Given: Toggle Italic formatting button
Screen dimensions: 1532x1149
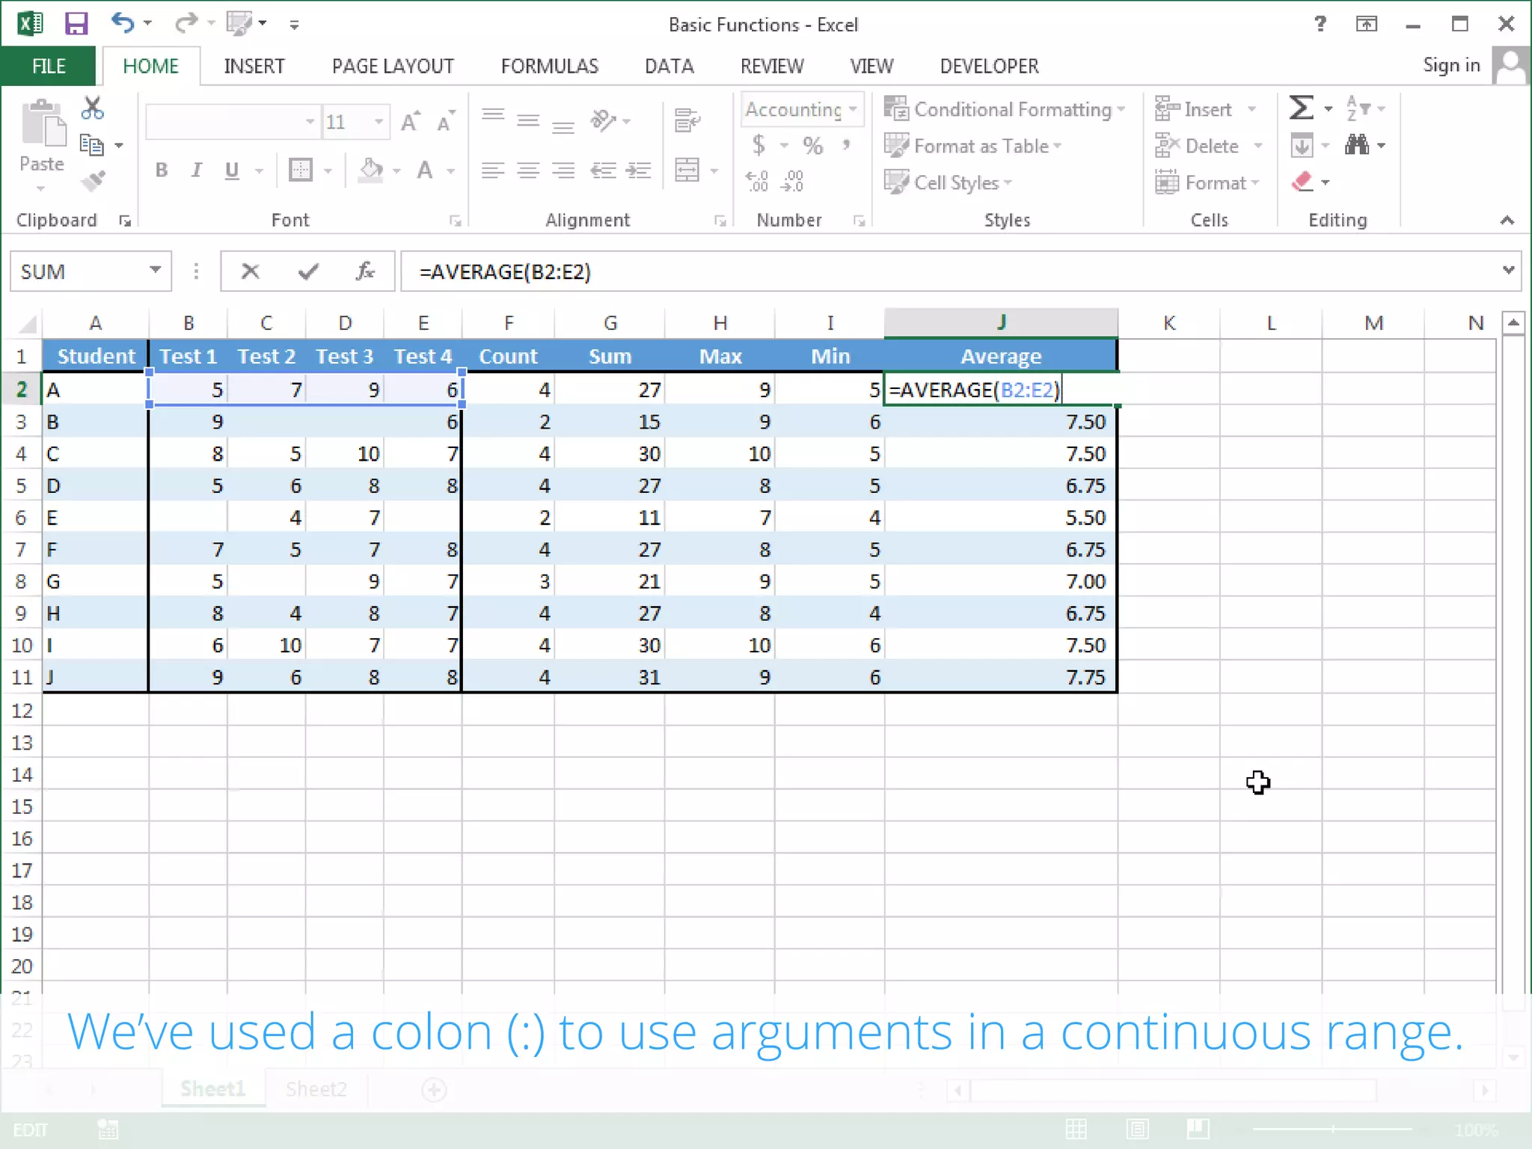Looking at the screenshot, I should coord(196,171).
